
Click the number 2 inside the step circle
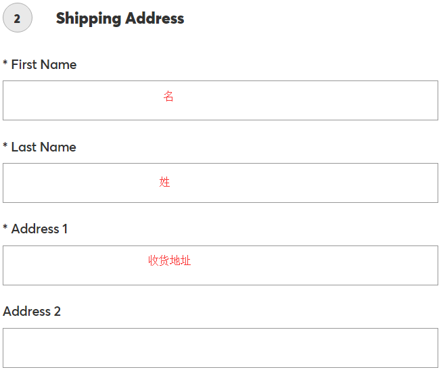[x=17, y=19]
